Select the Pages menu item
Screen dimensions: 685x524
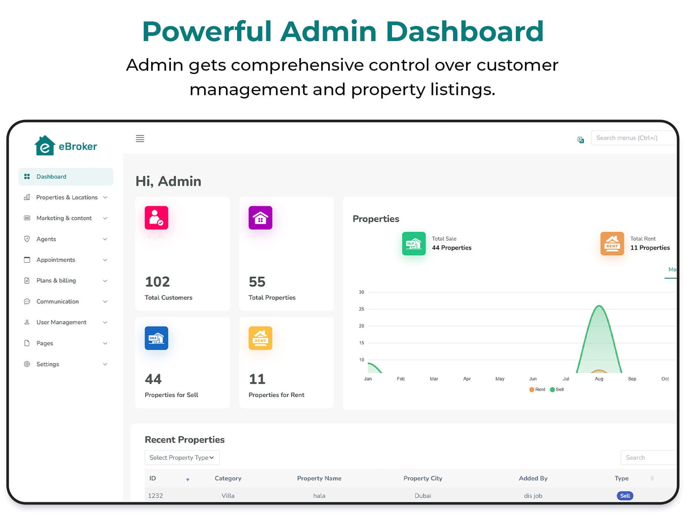(44, 343)
